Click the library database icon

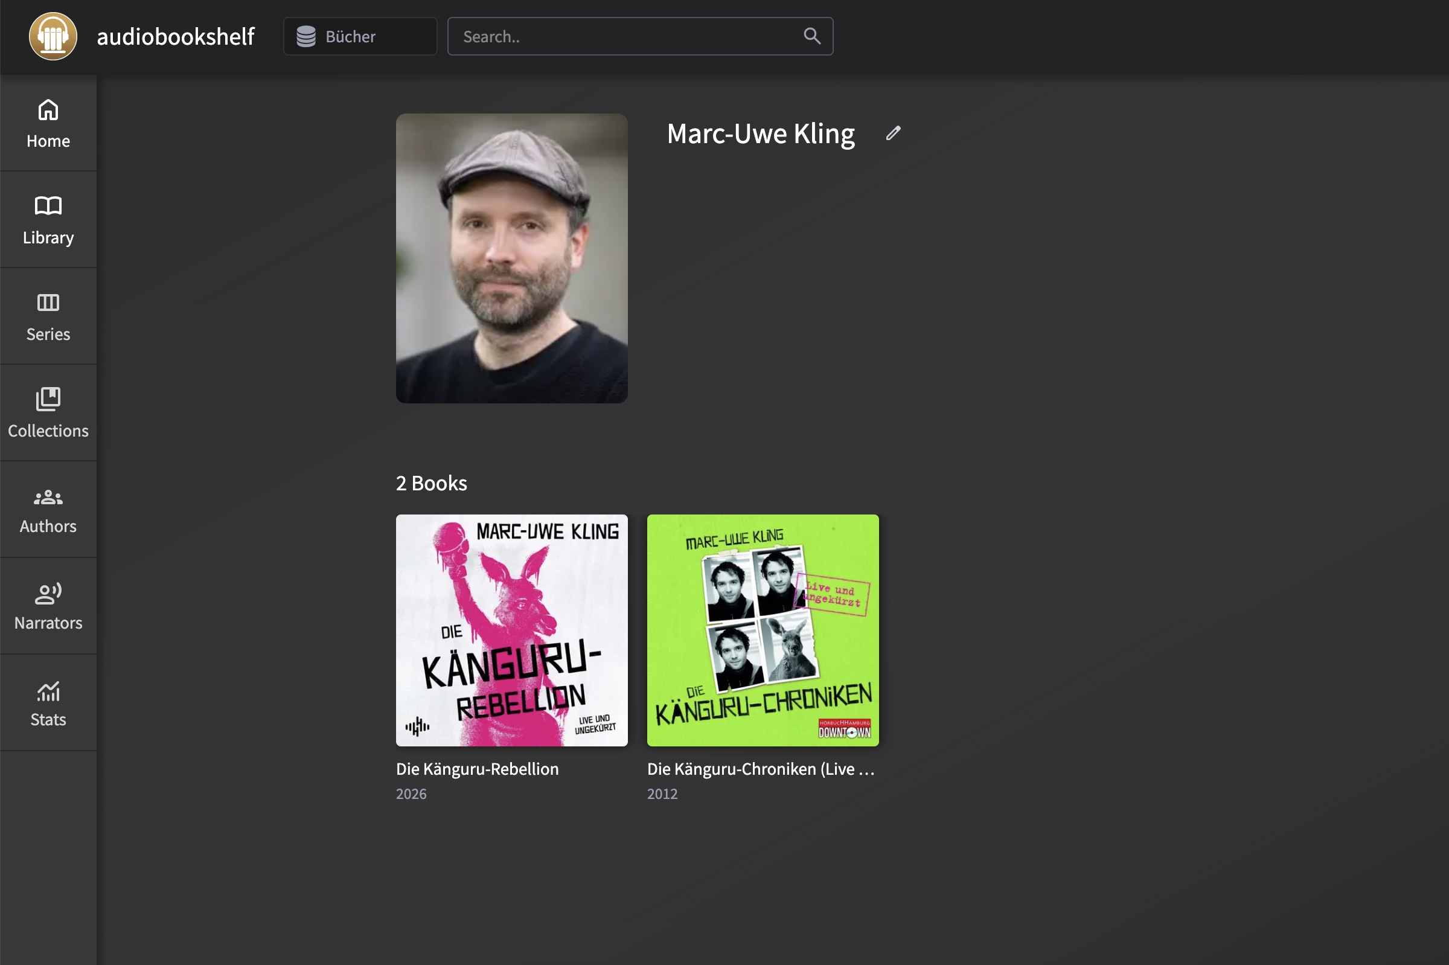click(305, 36)
